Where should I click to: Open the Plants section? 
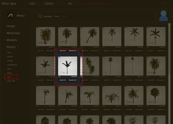point(11,47)
